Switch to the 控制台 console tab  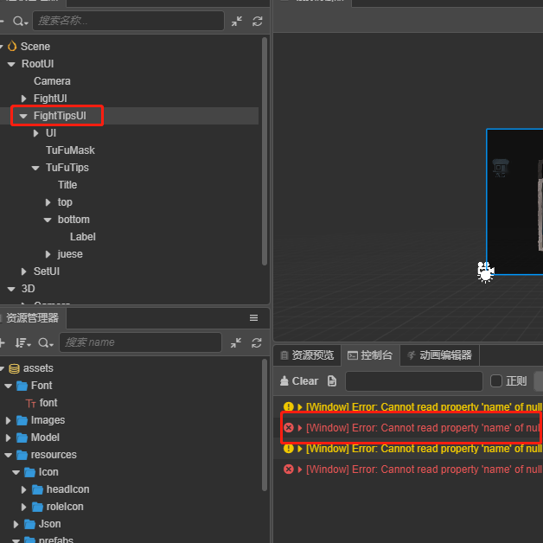tap(370, 355)
